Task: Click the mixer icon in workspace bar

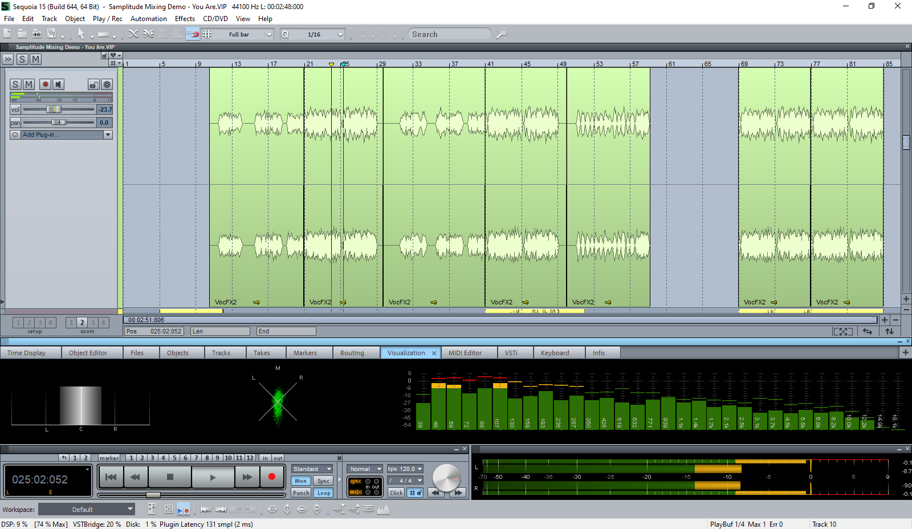Action: coord(152,509)
